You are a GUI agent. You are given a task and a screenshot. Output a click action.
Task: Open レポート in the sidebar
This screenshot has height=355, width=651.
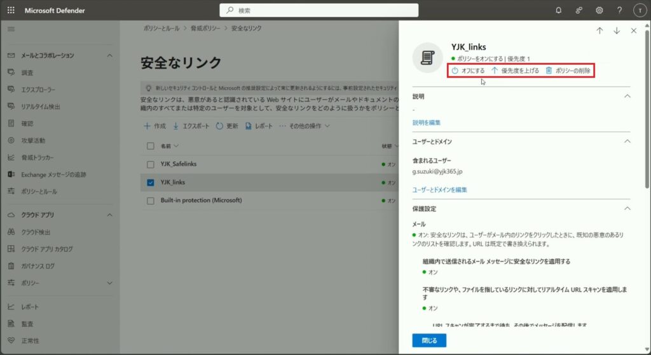pyautogui.click(x=29, y=307)
